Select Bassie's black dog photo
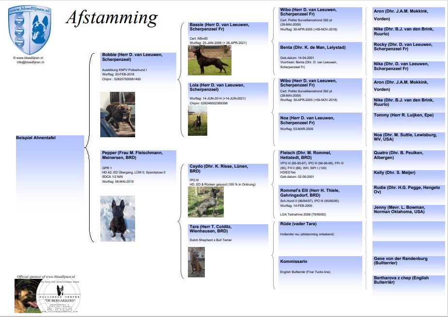Screen dimensions: 448x317 (209, 60)
